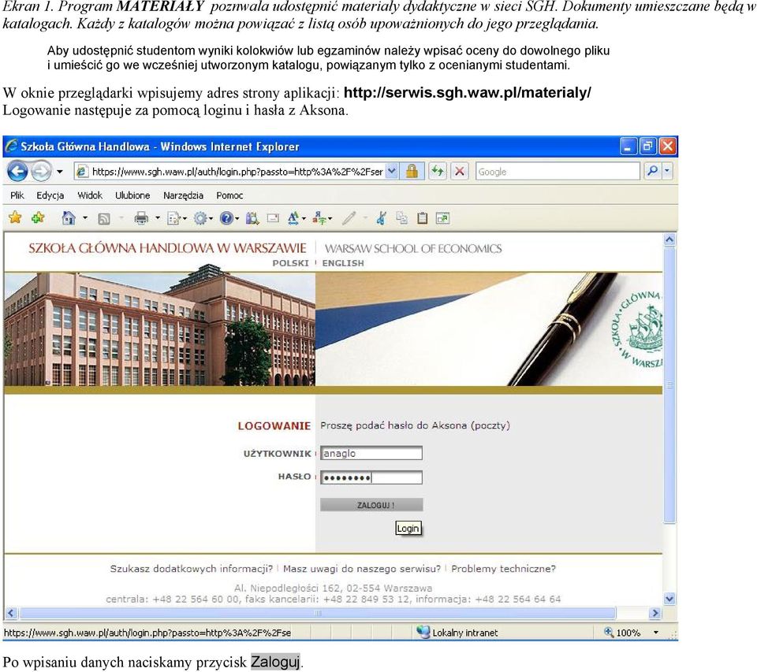Click the Google search box

tap(557, 171)
